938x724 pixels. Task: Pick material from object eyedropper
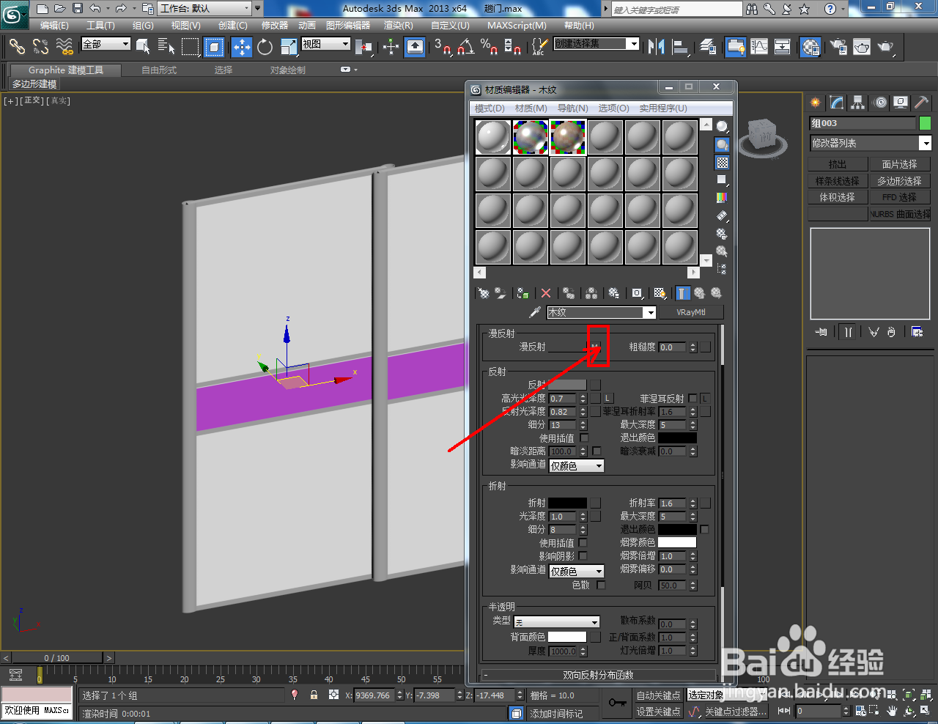pyautogui.click(x=535, y=312)
